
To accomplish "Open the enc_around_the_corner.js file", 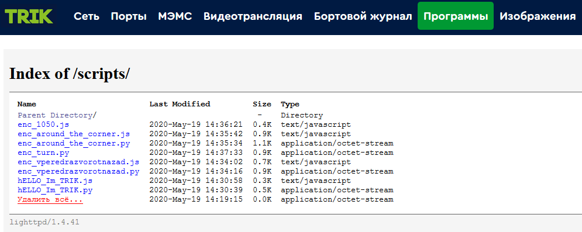I will tap(74, 134).
